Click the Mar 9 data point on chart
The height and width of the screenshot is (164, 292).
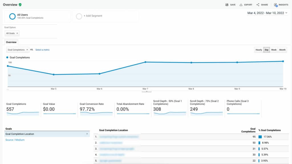tap(237, 62)
